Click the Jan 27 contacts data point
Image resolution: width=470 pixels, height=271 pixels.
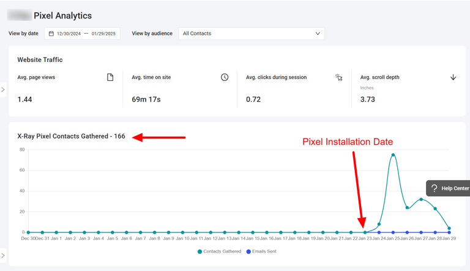tap(421, 199)
